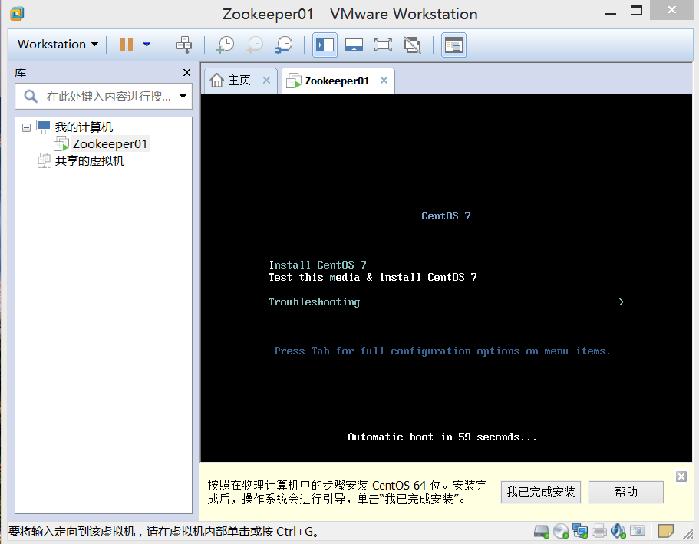Close the Zookeeper01 tab
Viewport: 699px width, 544px height.
pos(384,81)
